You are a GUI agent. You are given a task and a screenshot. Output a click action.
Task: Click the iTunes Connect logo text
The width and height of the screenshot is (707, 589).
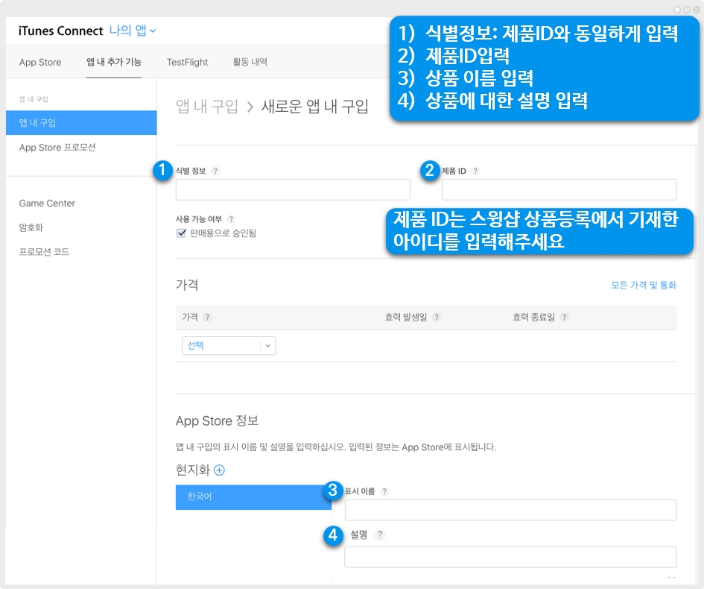point(61,31)
